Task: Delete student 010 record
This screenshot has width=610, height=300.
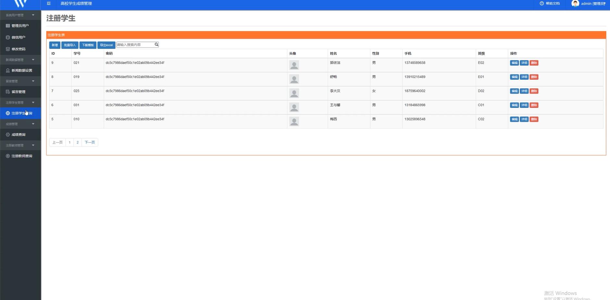Action: pyautogui.click(x=534, y=119)
